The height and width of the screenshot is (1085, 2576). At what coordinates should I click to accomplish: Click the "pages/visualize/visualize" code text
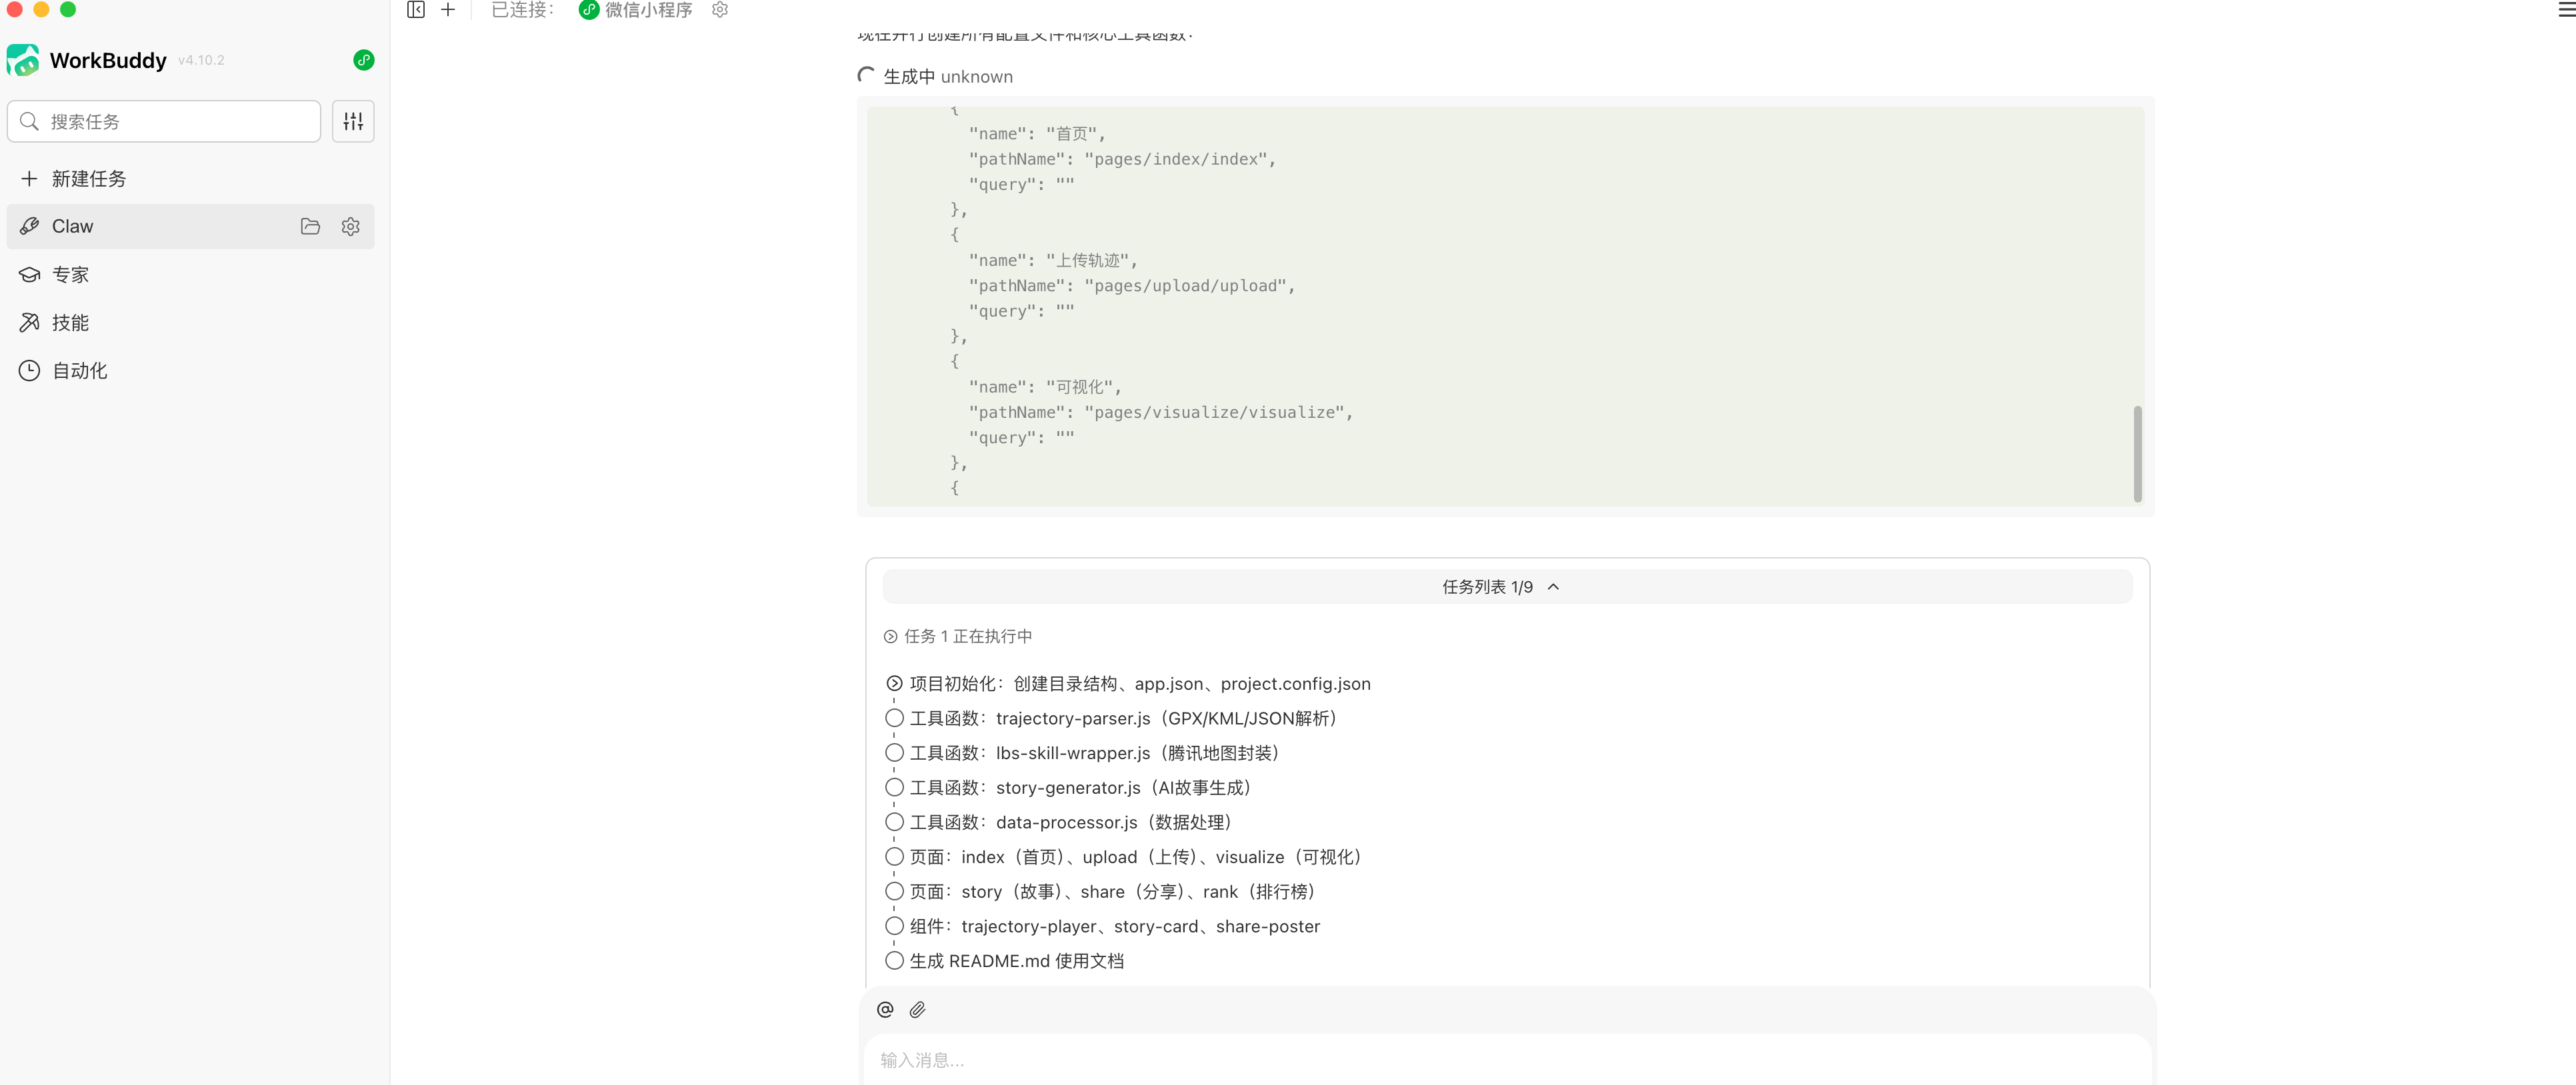tap(1214, 412)
